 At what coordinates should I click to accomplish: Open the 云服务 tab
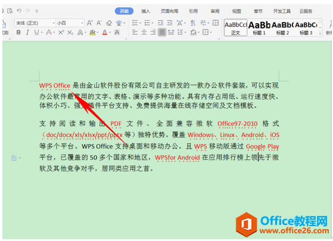(x=306, y=11)
